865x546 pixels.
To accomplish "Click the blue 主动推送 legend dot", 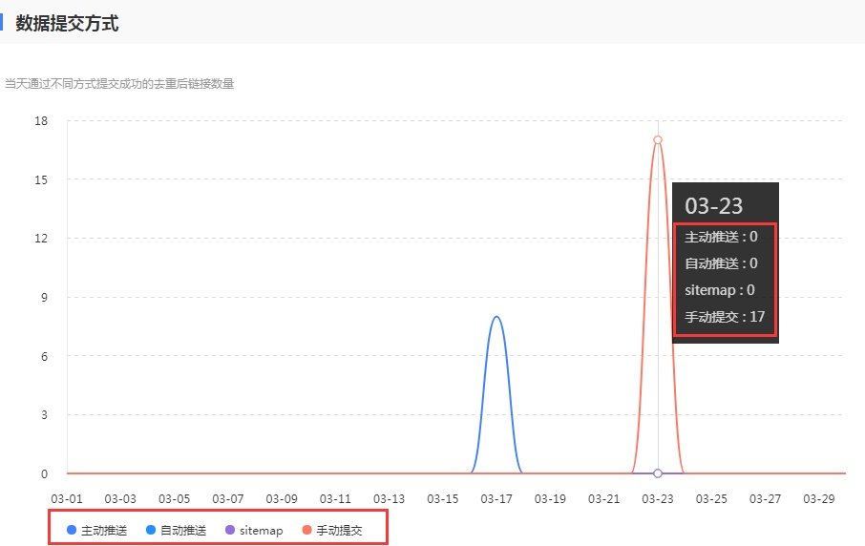I will point(72,530).
